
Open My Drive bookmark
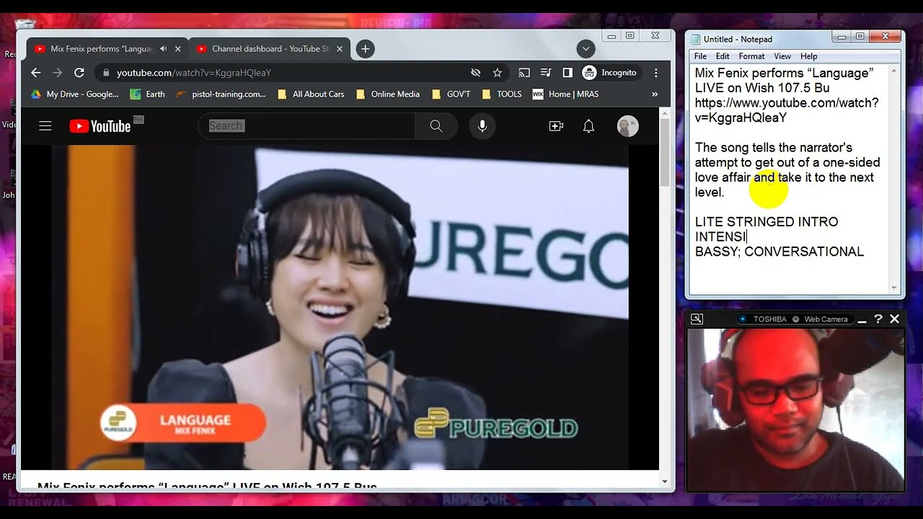75,94
